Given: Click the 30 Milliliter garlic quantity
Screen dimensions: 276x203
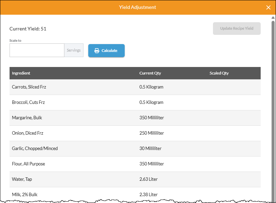Looking at the screenshot, I should coord(151,148).
